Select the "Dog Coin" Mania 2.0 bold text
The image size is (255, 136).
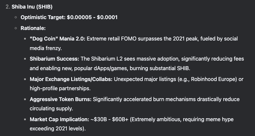58,39
